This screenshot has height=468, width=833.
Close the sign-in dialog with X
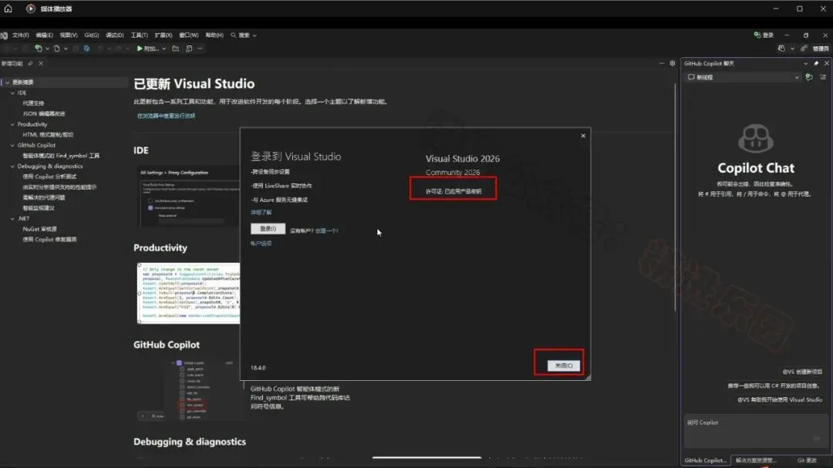coord(583,136)
